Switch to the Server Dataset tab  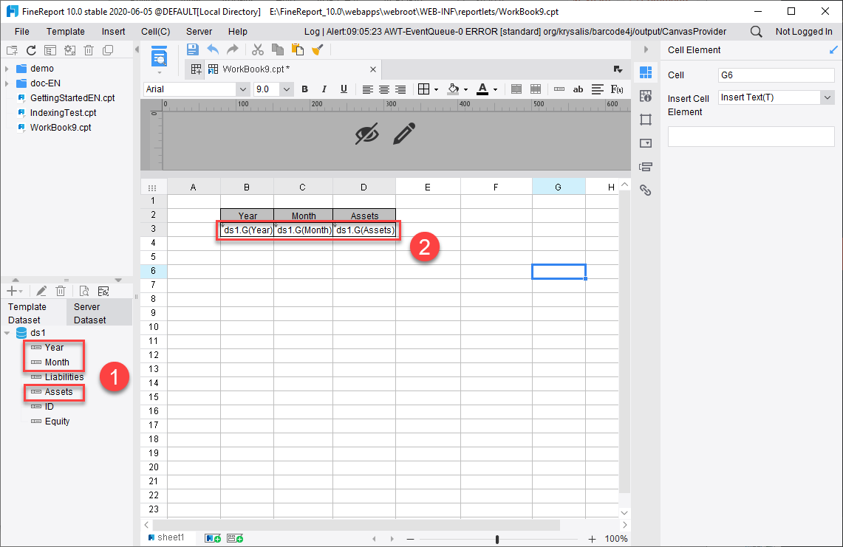pos(100,313)
